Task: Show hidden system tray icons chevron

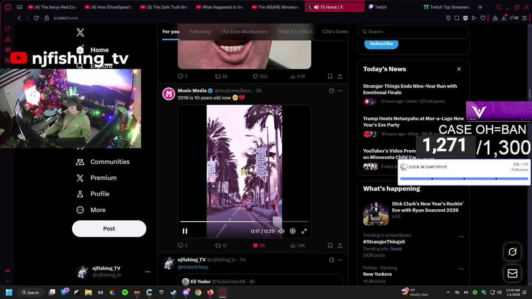Action: [x=448, y=292]
